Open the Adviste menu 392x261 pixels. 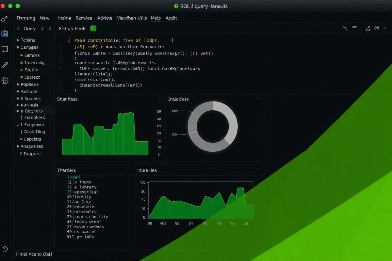point(105,18)
